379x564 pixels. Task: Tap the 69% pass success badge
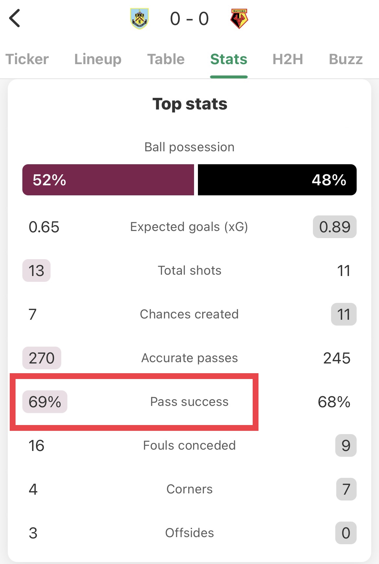tap(45, 402)
